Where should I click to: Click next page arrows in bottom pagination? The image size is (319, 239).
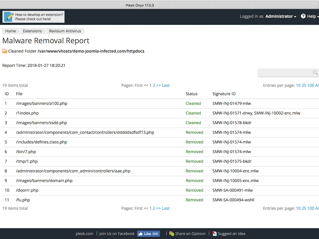click(159, 208)
